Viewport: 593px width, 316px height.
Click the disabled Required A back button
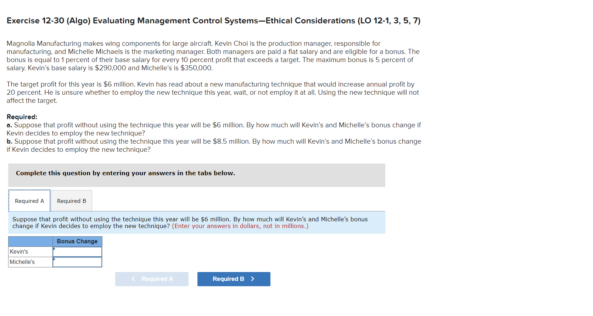click(152, 279)
